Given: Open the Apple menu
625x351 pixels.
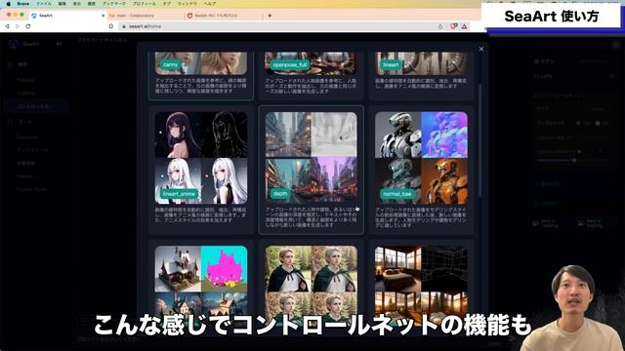Looking at the screenshot, I should [8, 4].
